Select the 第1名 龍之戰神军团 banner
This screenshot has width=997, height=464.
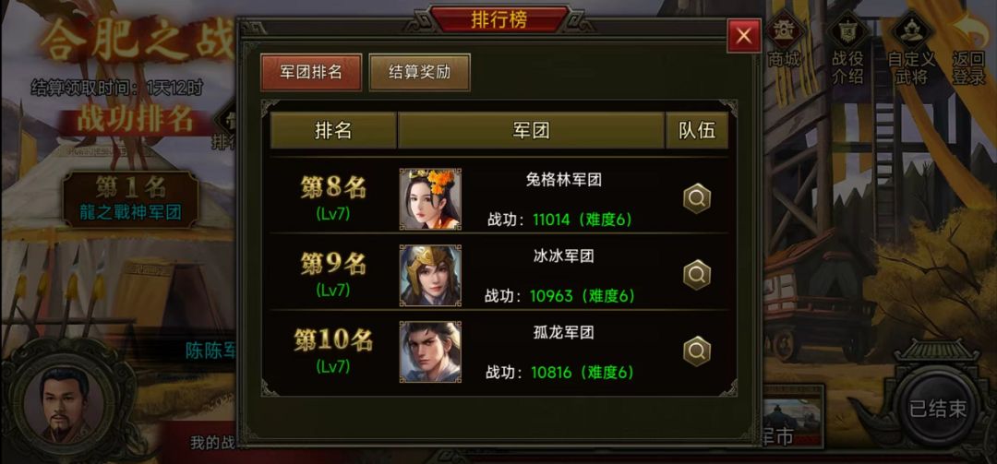(x=130, y=199)
